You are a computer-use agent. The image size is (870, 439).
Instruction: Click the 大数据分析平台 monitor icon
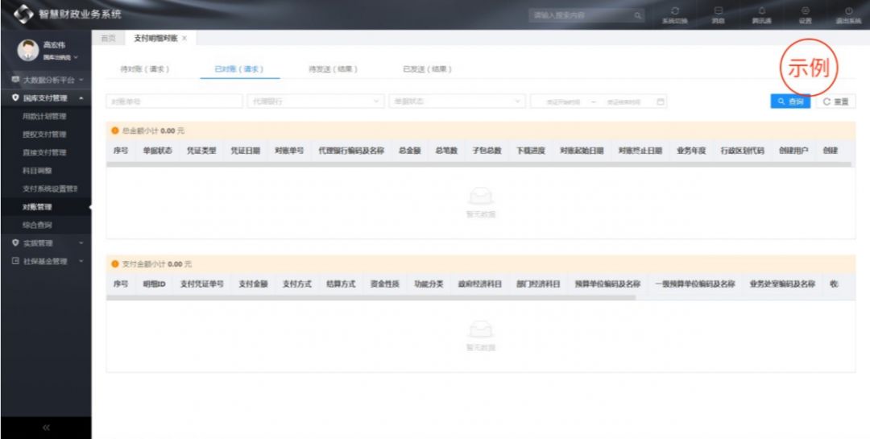(15, 80)
